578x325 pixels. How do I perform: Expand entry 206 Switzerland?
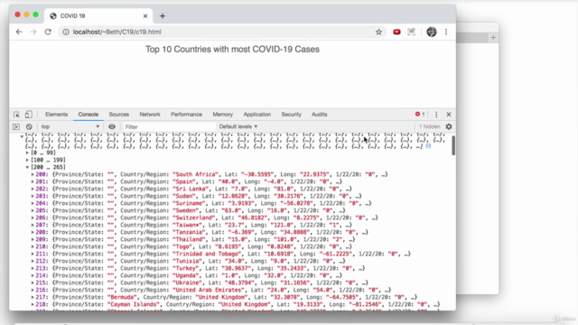click(33, 218)
